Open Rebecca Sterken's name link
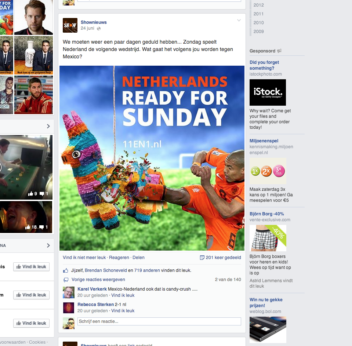The image size is (352, 346). (96, 305)
